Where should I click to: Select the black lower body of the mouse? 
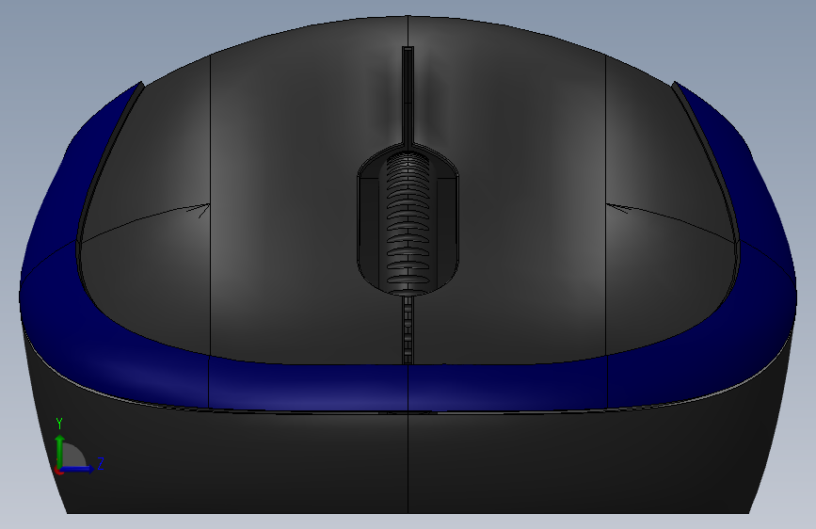pos(408,463)
